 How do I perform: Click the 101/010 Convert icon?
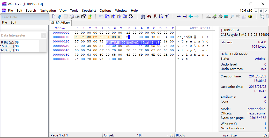click(131, 17)
